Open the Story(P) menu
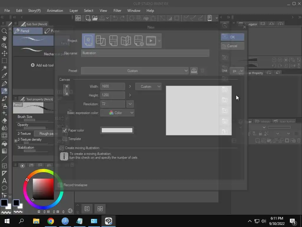This screenshot has width=302, height=227. point(34,11)
